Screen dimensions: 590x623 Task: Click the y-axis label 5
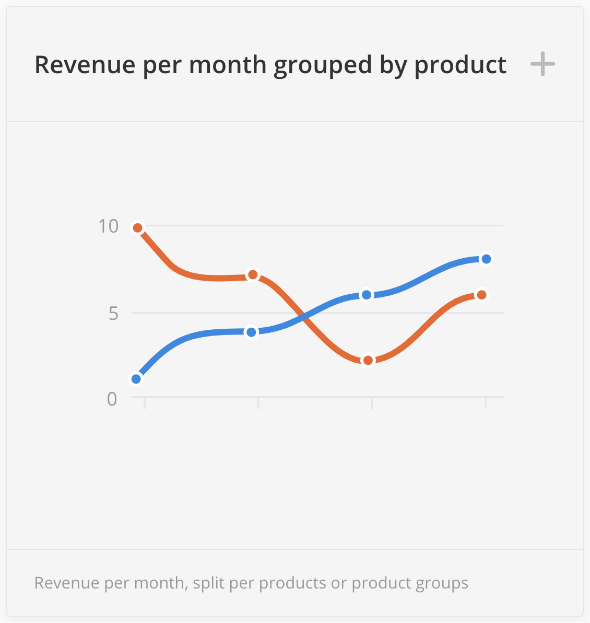pos(112,314)
